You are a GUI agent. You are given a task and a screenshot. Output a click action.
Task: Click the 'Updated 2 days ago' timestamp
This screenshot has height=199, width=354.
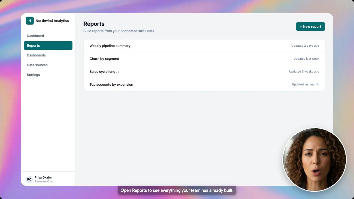click(305, 46)
